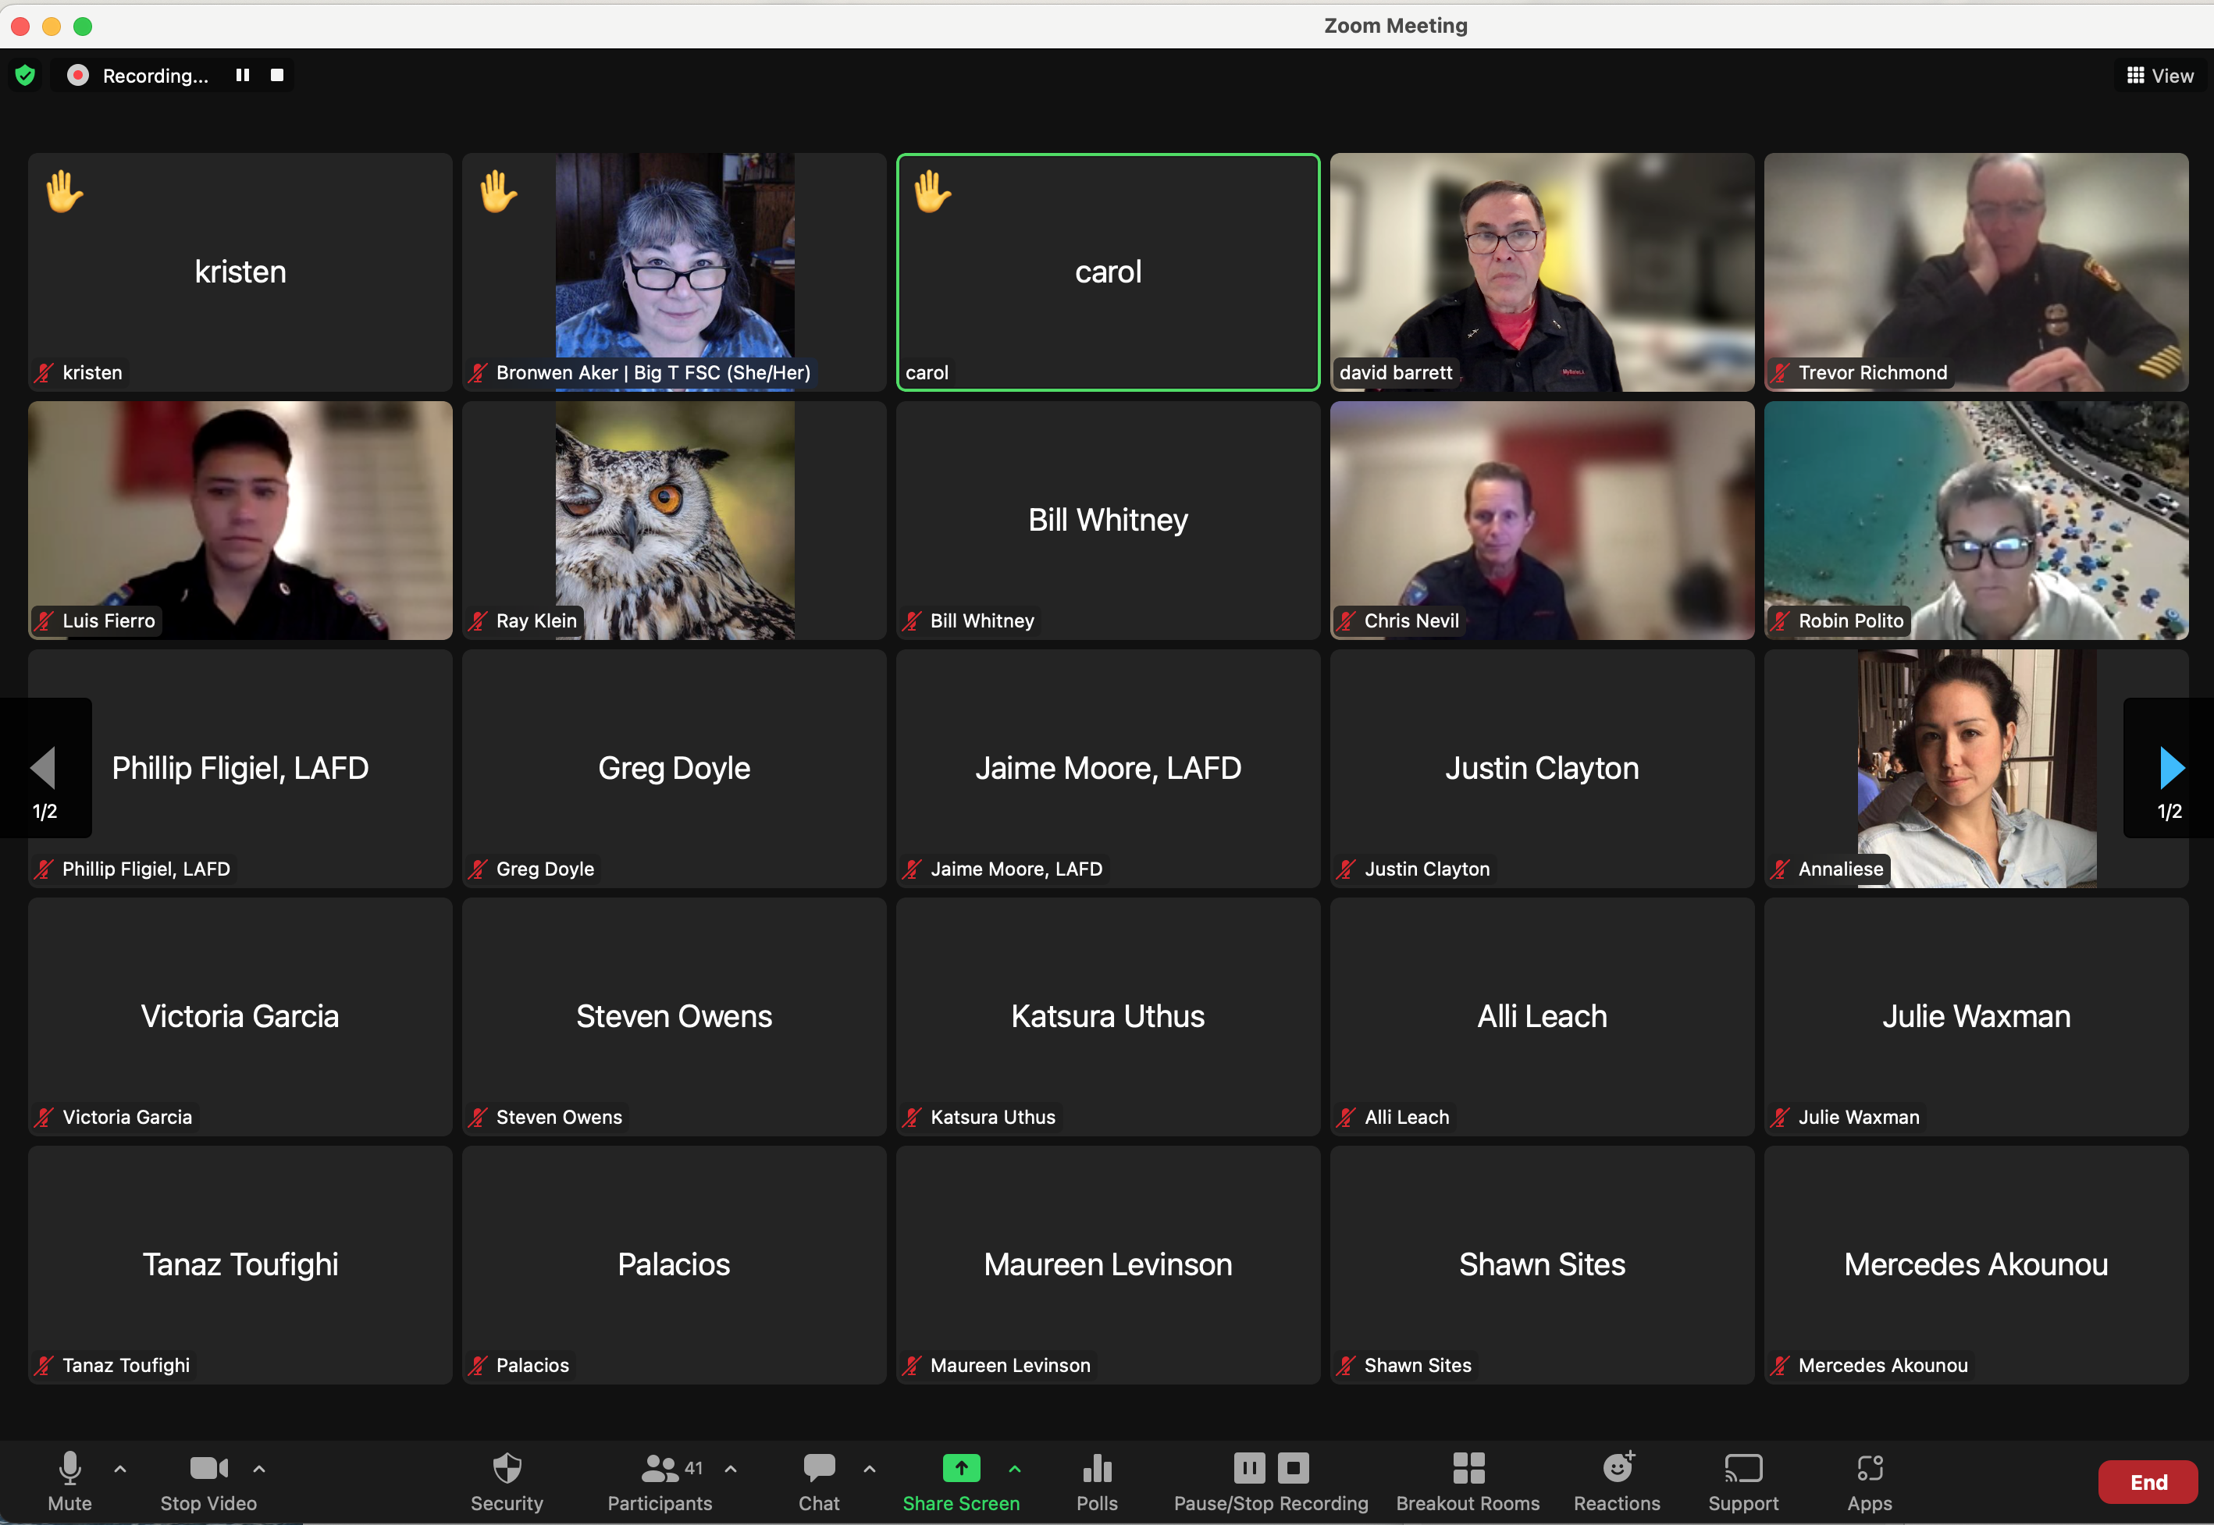Select carol's active speaker tile

(x=1109, y=272)
